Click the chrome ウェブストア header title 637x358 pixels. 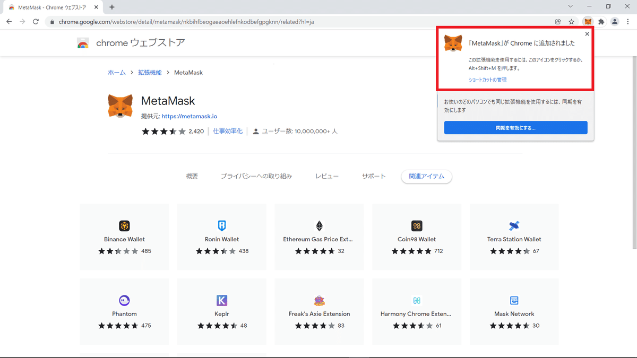[141, 43]
